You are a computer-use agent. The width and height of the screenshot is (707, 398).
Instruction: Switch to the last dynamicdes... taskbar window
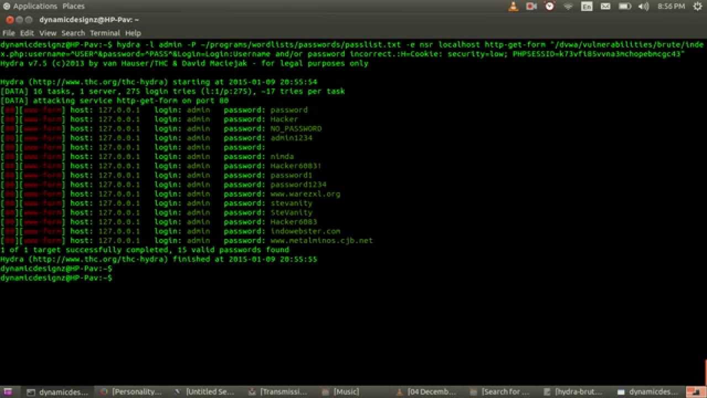(648, 392)
